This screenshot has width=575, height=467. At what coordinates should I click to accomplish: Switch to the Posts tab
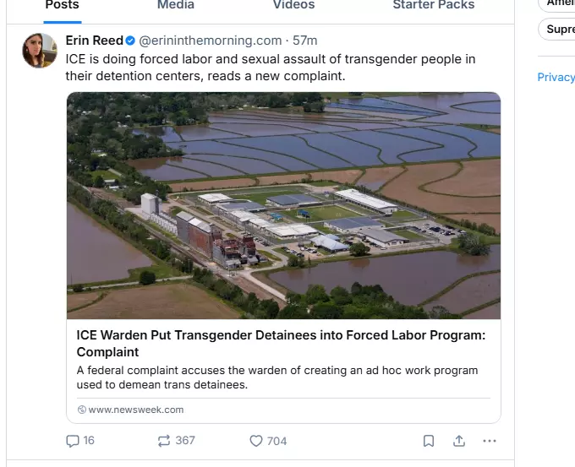[62, 5]
